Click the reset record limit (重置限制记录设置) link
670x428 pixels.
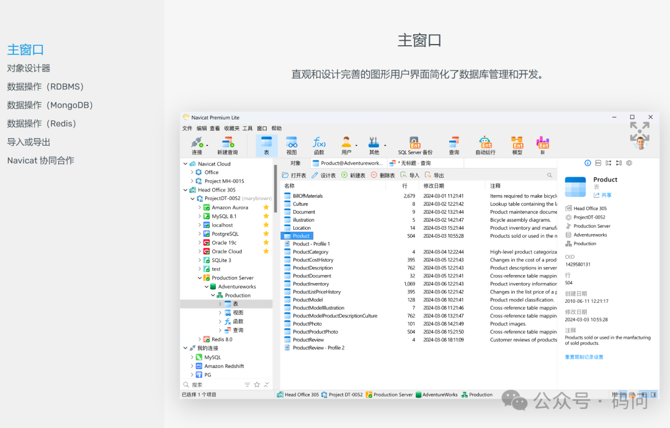point(584,357)
